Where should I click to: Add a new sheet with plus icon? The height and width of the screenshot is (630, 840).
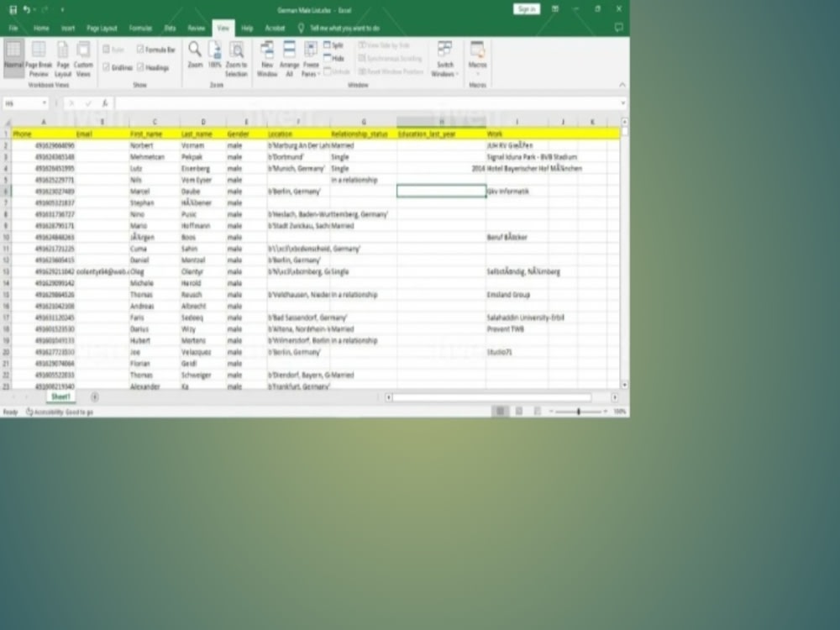94,397
